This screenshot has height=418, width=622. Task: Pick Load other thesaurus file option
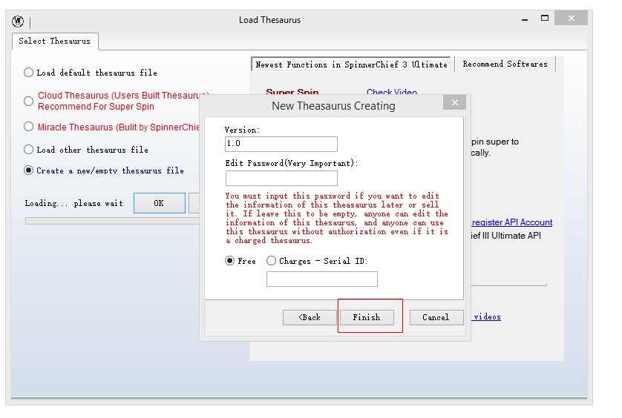coord(29,149)
